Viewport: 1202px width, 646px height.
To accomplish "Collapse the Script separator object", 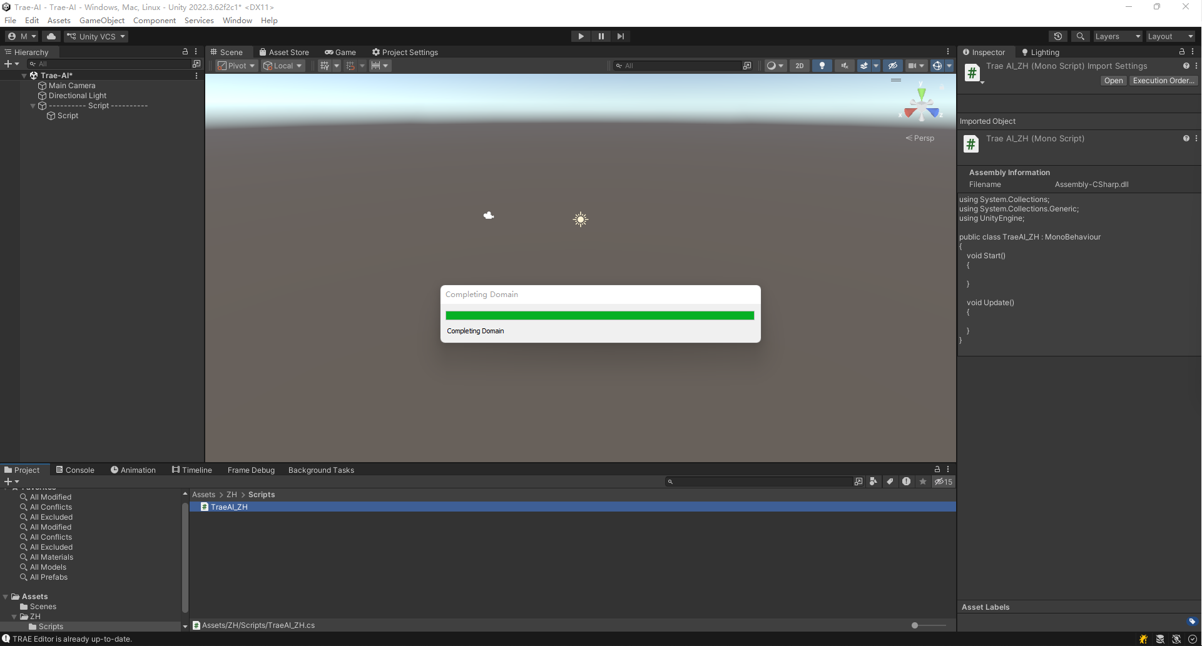I will [x=33, y=106].
